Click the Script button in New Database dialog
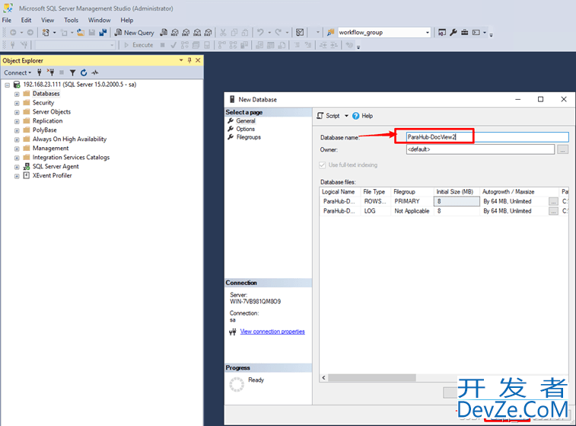The image size is (576, 426). 329,116
